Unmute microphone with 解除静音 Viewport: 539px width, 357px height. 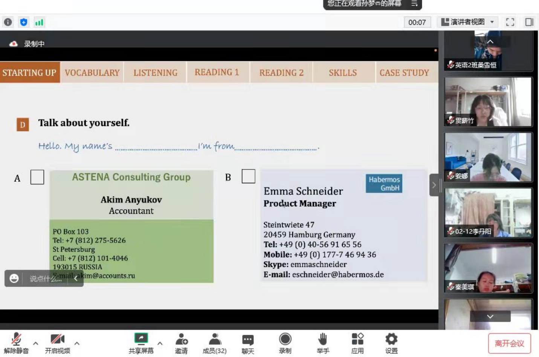point(16,343)
